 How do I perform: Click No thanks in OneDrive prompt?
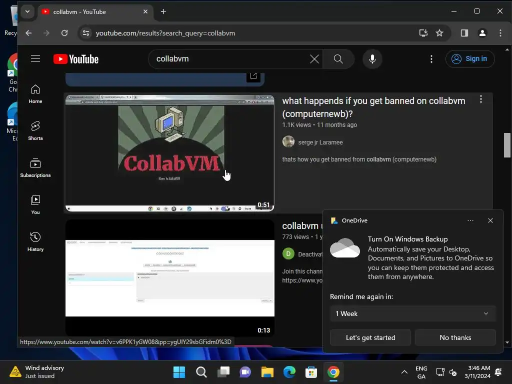tap(455, 337)
